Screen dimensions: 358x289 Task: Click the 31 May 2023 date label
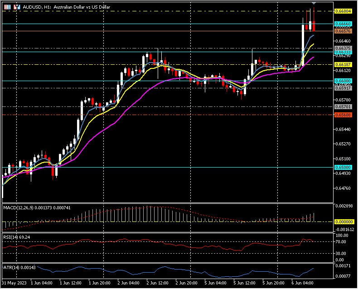[x=14, y=283]
